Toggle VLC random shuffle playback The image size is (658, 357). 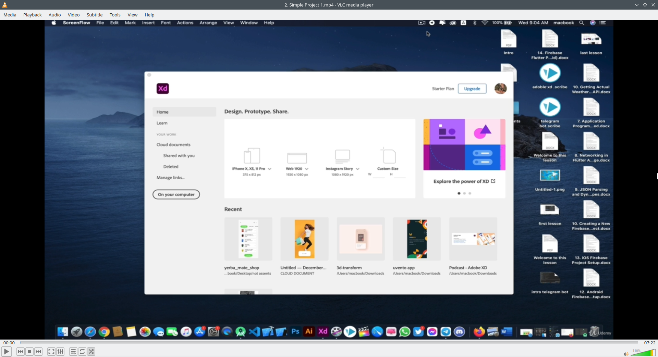coord(91,352)
